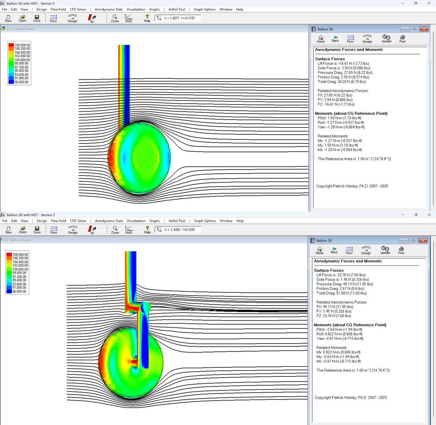Print results from the bottom Stallion 3D panel
This screenshot has height=425, width=436.
point(401,250)
